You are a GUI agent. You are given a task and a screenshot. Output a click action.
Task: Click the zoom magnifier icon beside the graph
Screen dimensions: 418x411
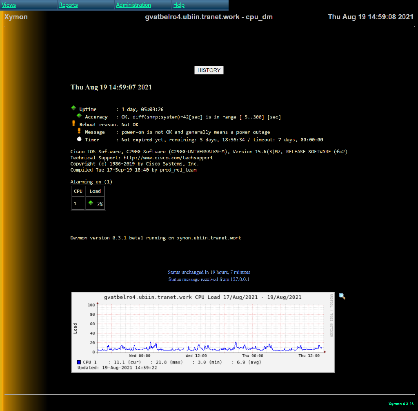[x=342, y=297]
